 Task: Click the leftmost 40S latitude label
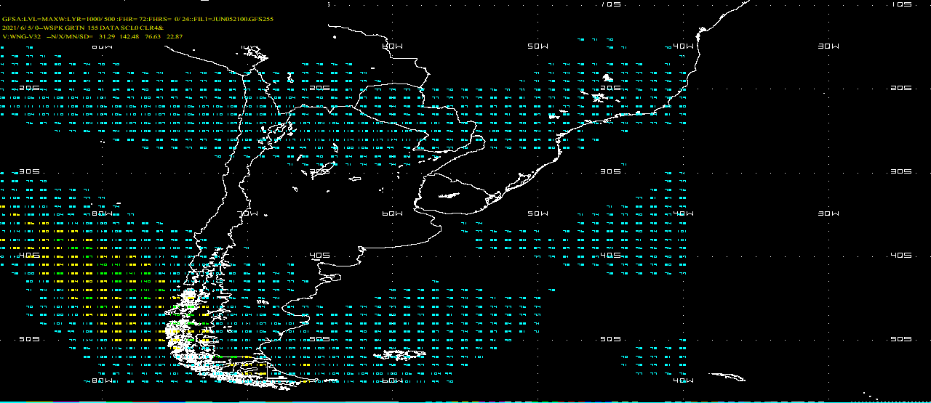[x=29, y=255]
